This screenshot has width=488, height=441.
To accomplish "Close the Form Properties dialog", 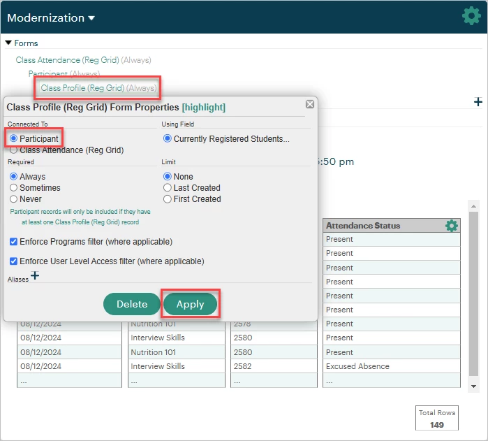I will coord(310,104).
